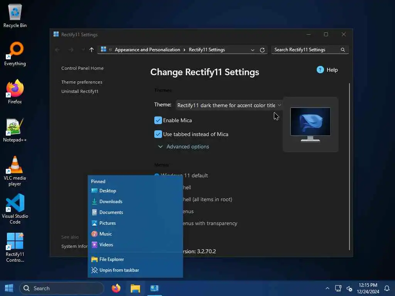Toggle Use tabbed instead of Mica
The image size is (395, 296).
pos(158,134)
